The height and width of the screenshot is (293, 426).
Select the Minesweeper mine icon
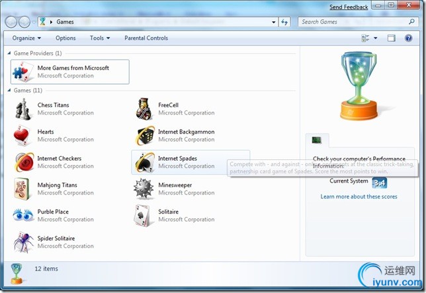point(144,188)
